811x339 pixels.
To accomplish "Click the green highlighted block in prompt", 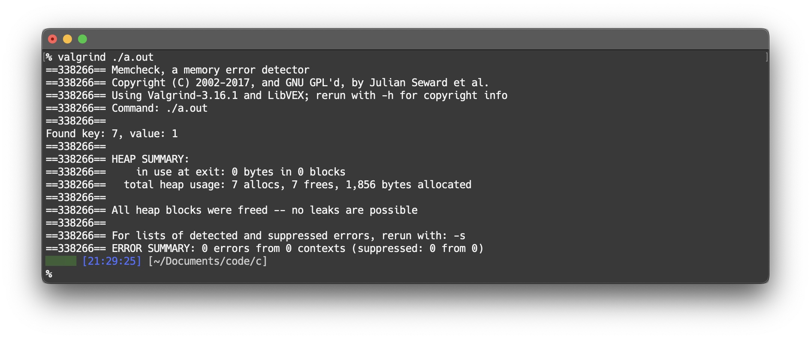I will point(61,261).
